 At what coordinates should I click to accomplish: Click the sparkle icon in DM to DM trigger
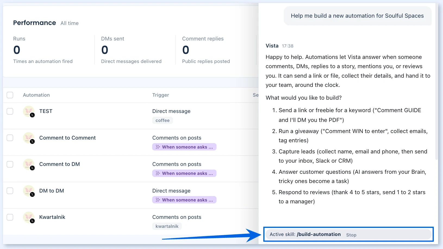(x=158, y=200)
